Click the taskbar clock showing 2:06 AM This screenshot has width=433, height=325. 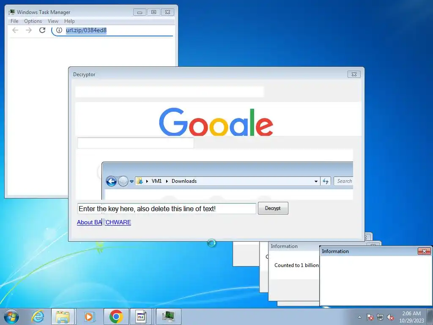411,317
